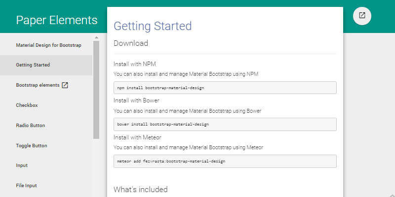
Task: Open the Material Design for Bootstrap page
Action: [48, 45]
